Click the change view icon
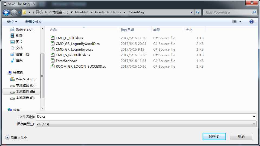 point(234,22)
